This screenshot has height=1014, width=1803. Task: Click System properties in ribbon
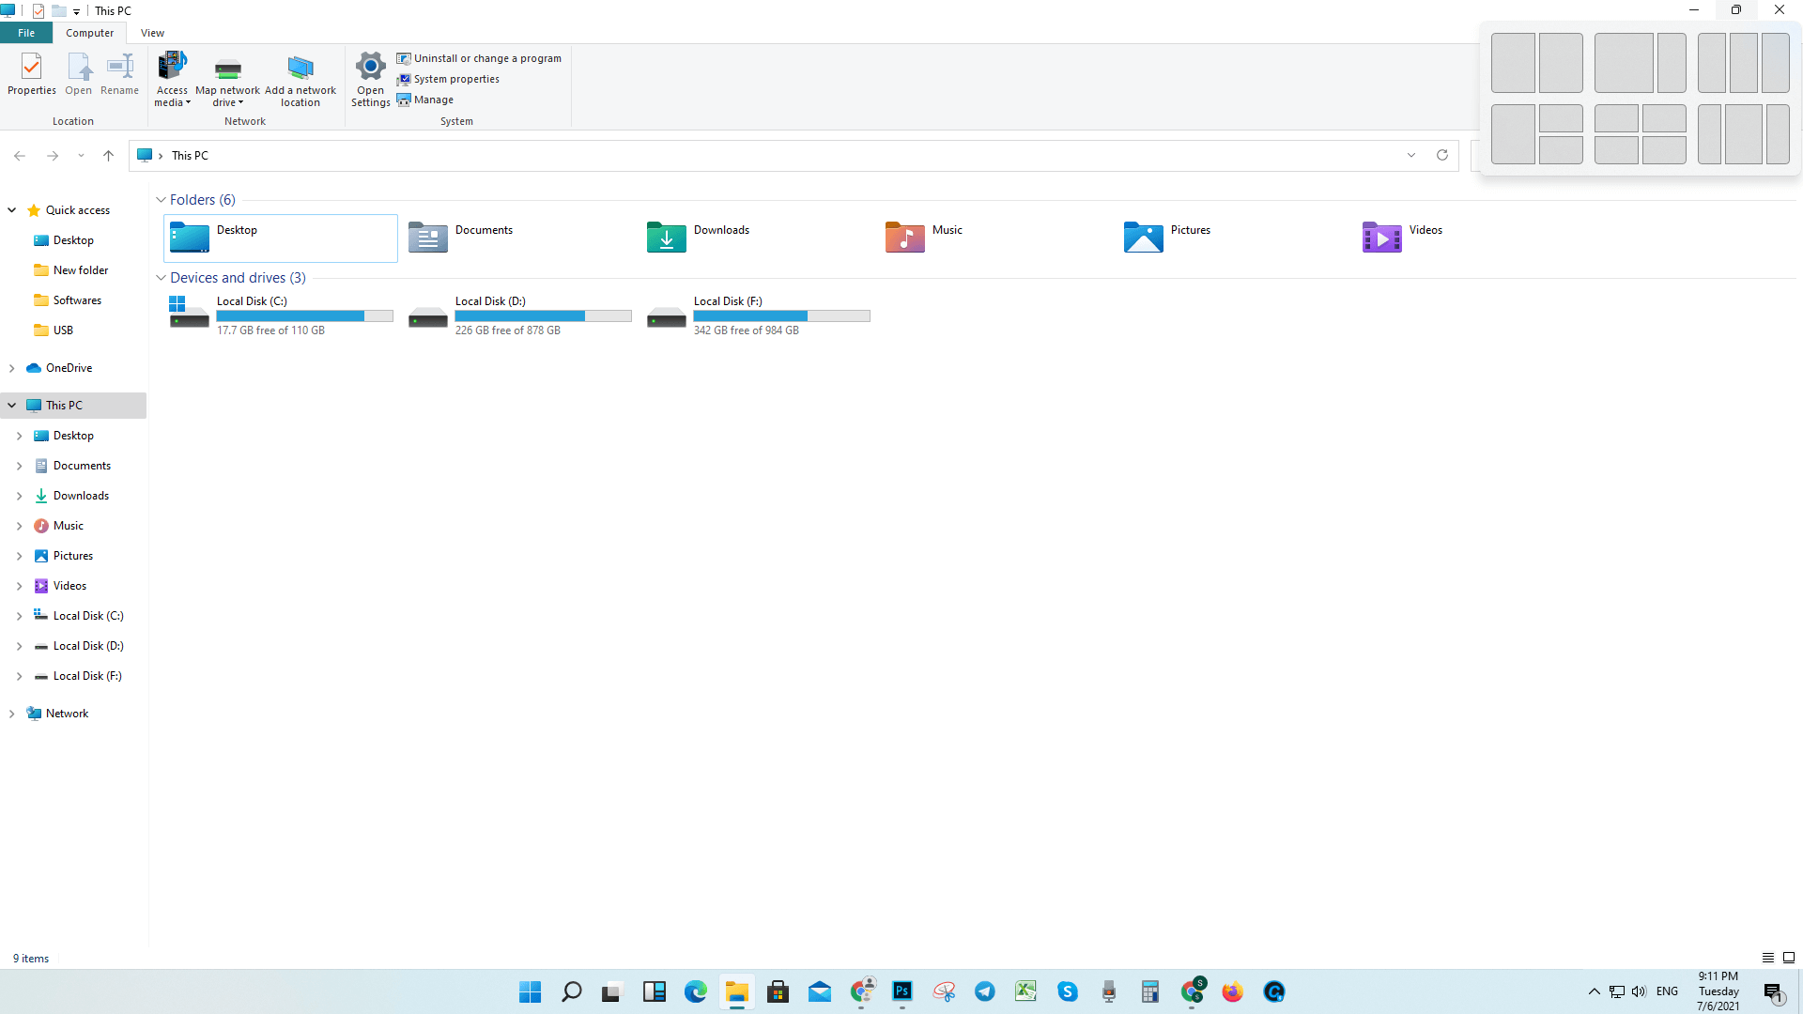[455, 79]
